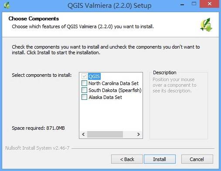Click the QGIS icon in the title bar
Image resolution: width=221 pixels, height=171 pixels.
7,5
